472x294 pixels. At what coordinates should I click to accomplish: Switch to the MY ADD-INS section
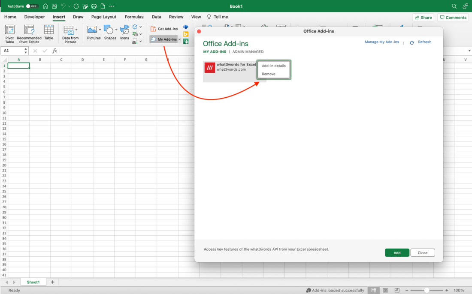coord(215,52)
